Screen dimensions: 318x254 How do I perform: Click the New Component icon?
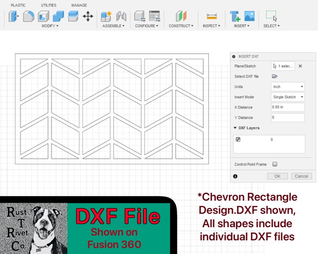pos(106,16)
